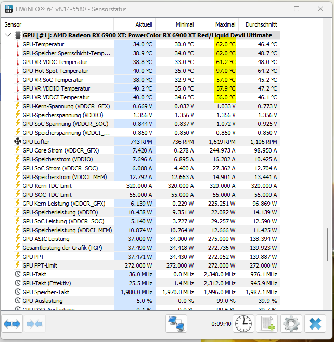This screenshot has height=342, width=334.
Task: Click the clock reset timer button
Action: point(243,323)
